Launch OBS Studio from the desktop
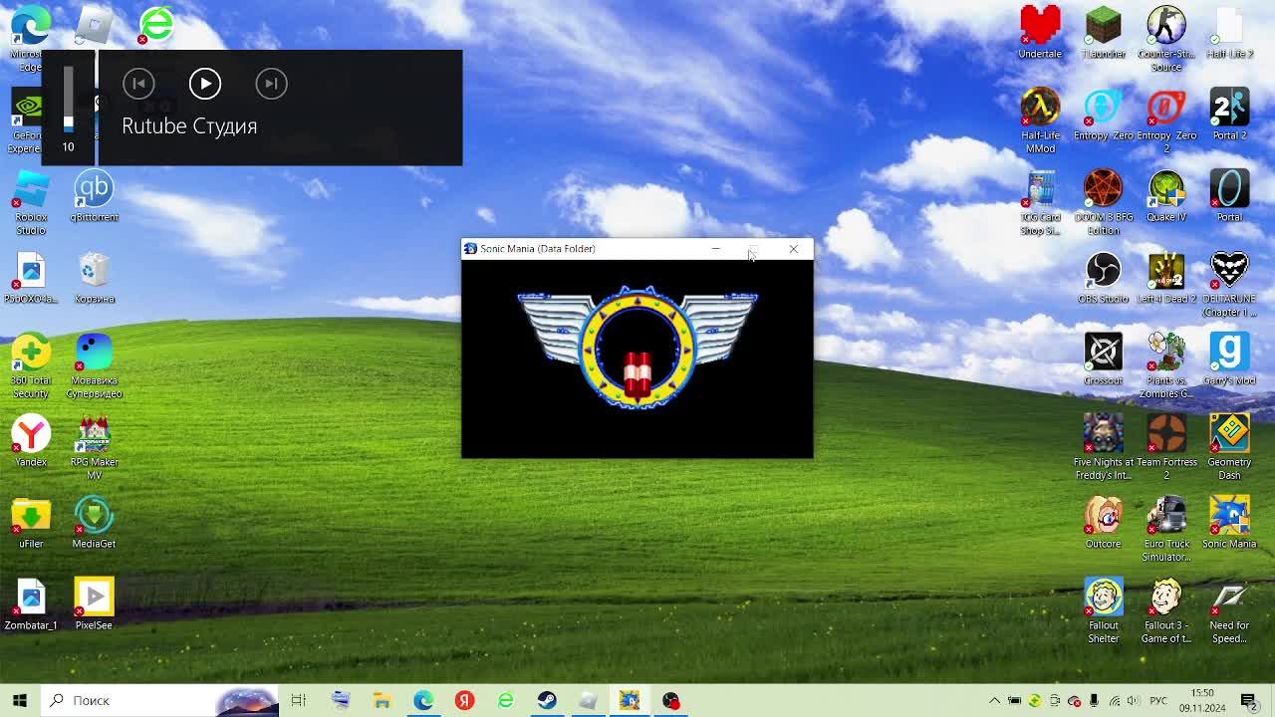1275x717 pixels. 1103,278
